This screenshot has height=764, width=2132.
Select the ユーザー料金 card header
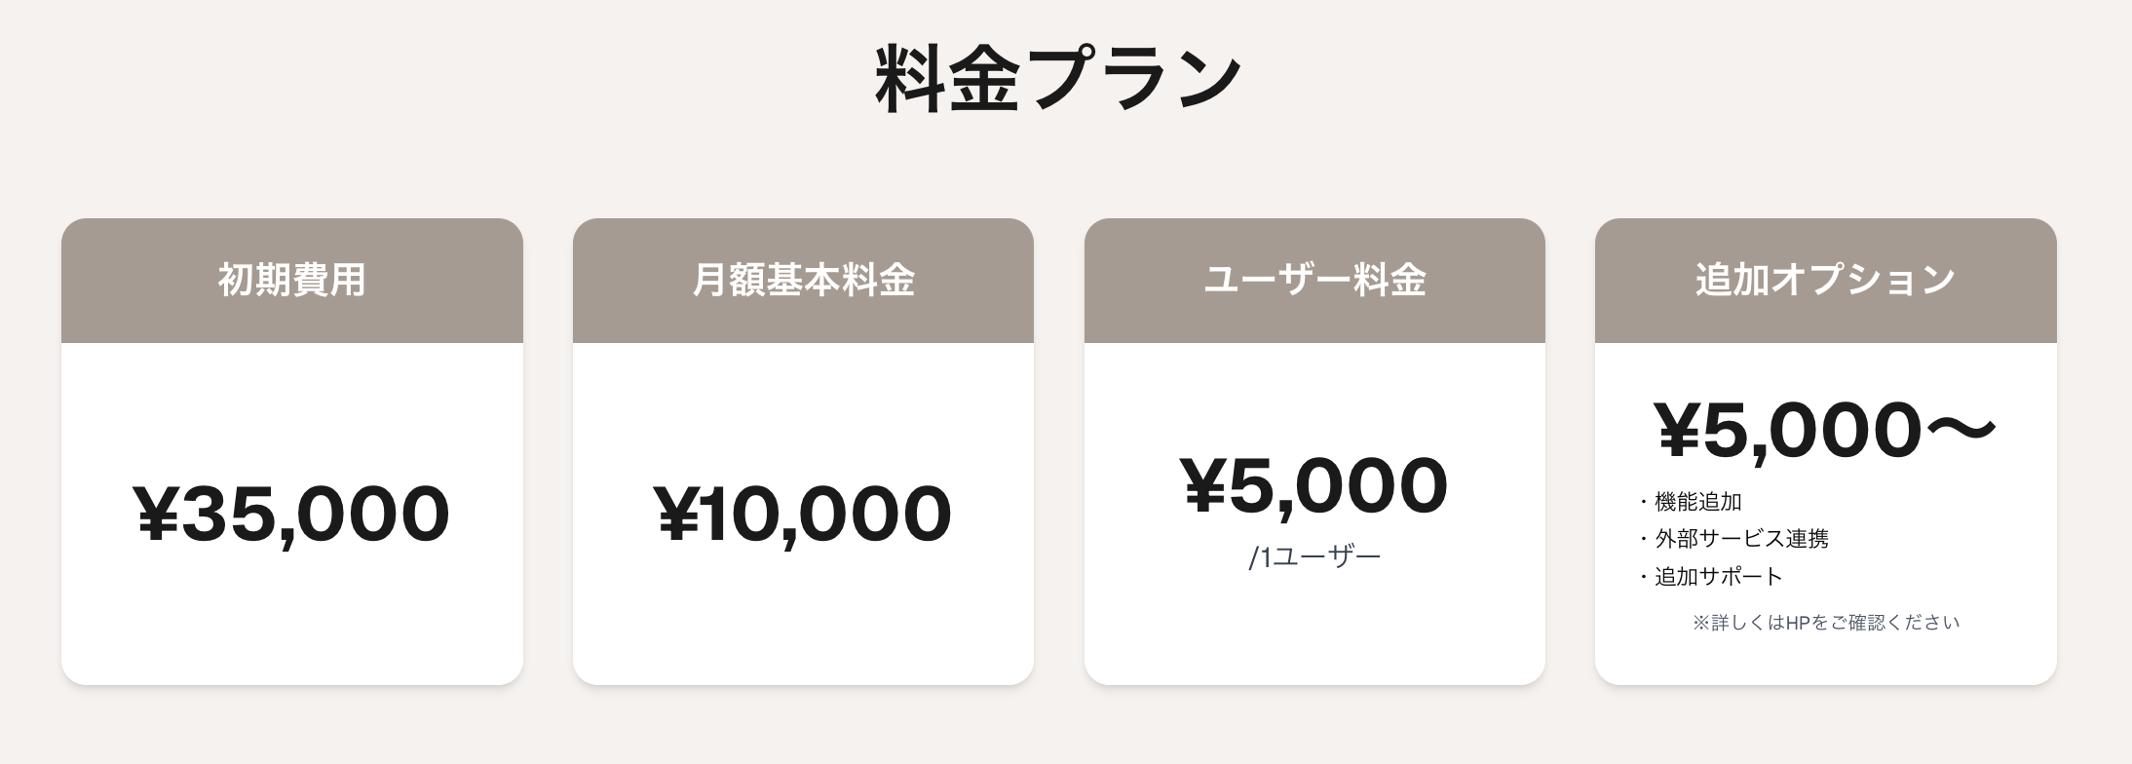tap(1314, 281)
